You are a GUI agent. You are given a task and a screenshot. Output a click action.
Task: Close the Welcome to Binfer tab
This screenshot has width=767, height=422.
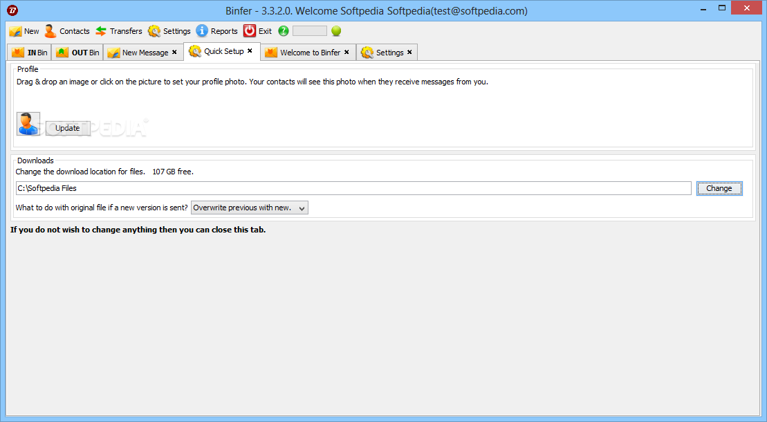click(x=346, y=52)
